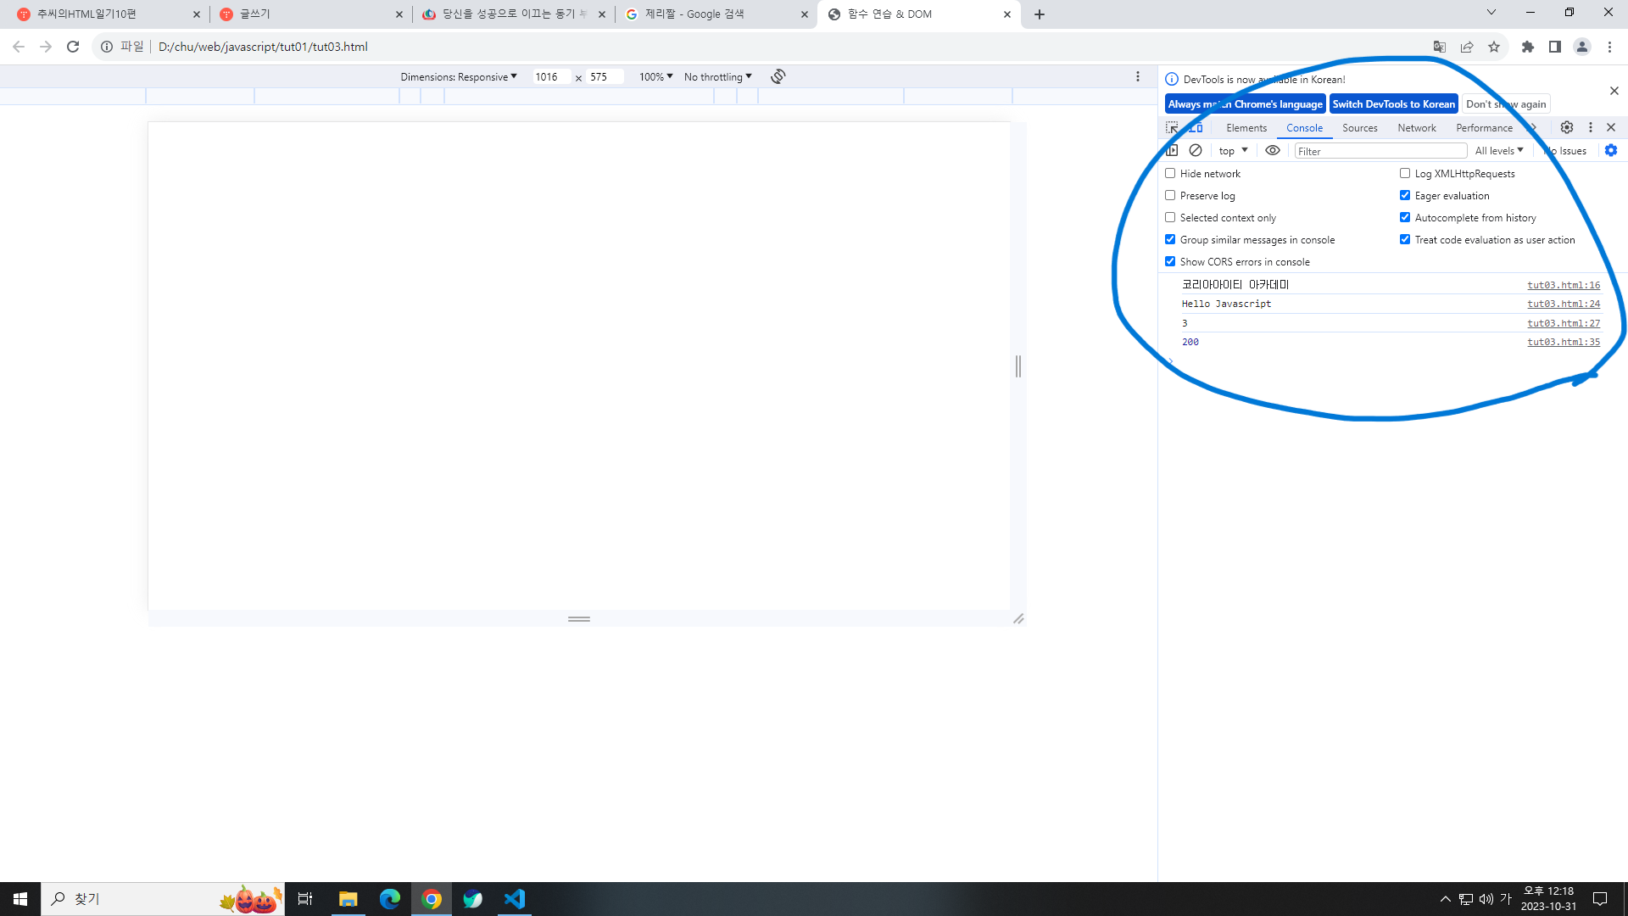Click the inspect element picker icon
The width and height of the screenshot is (1628, 916).
pyautogui.click(x=1172, y=127)
